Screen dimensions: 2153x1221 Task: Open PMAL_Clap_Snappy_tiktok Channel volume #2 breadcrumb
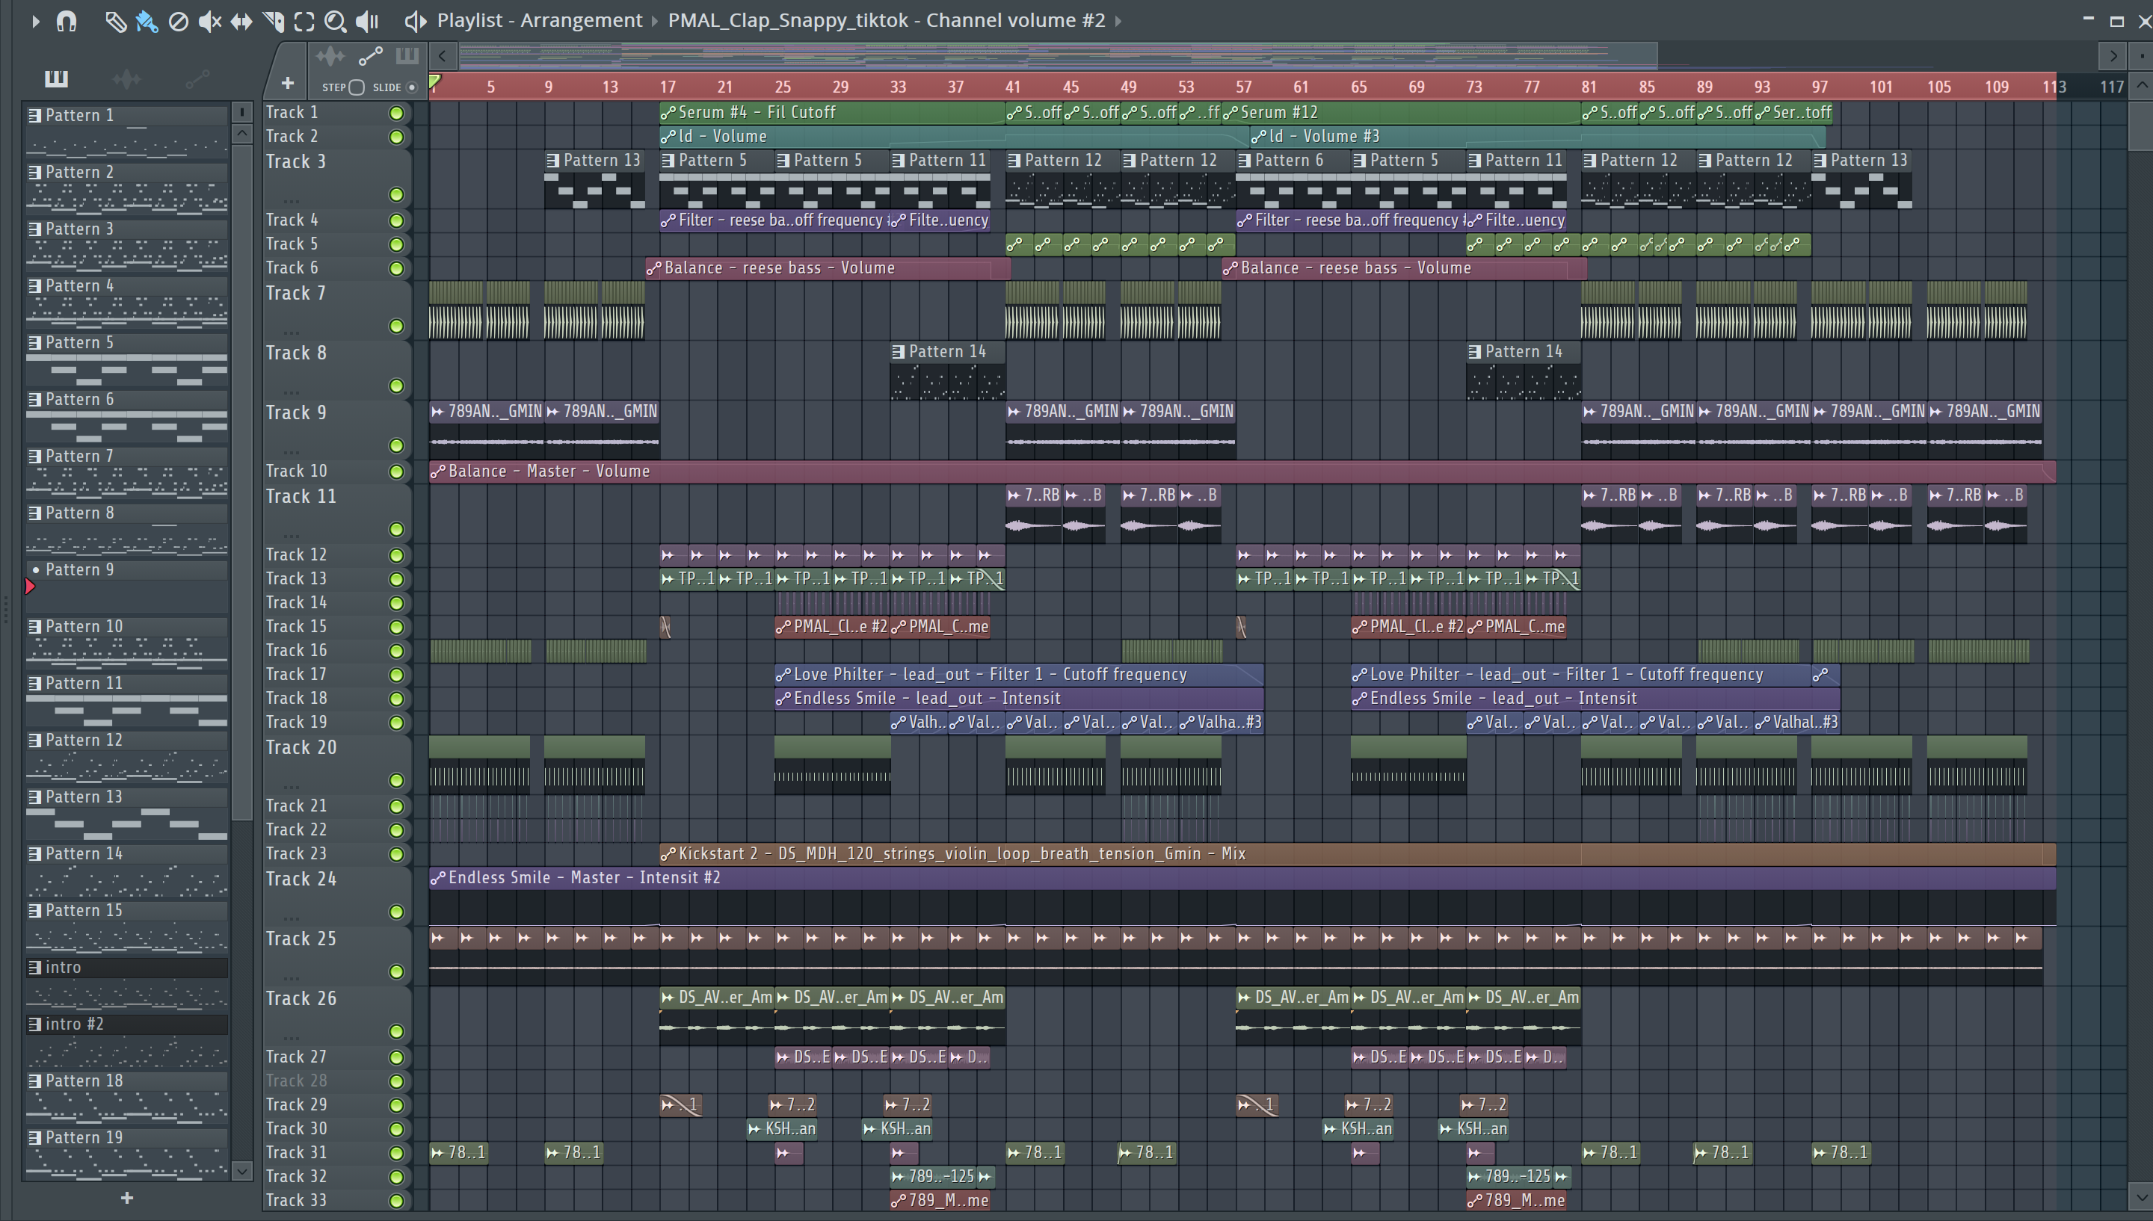[887, 20]
